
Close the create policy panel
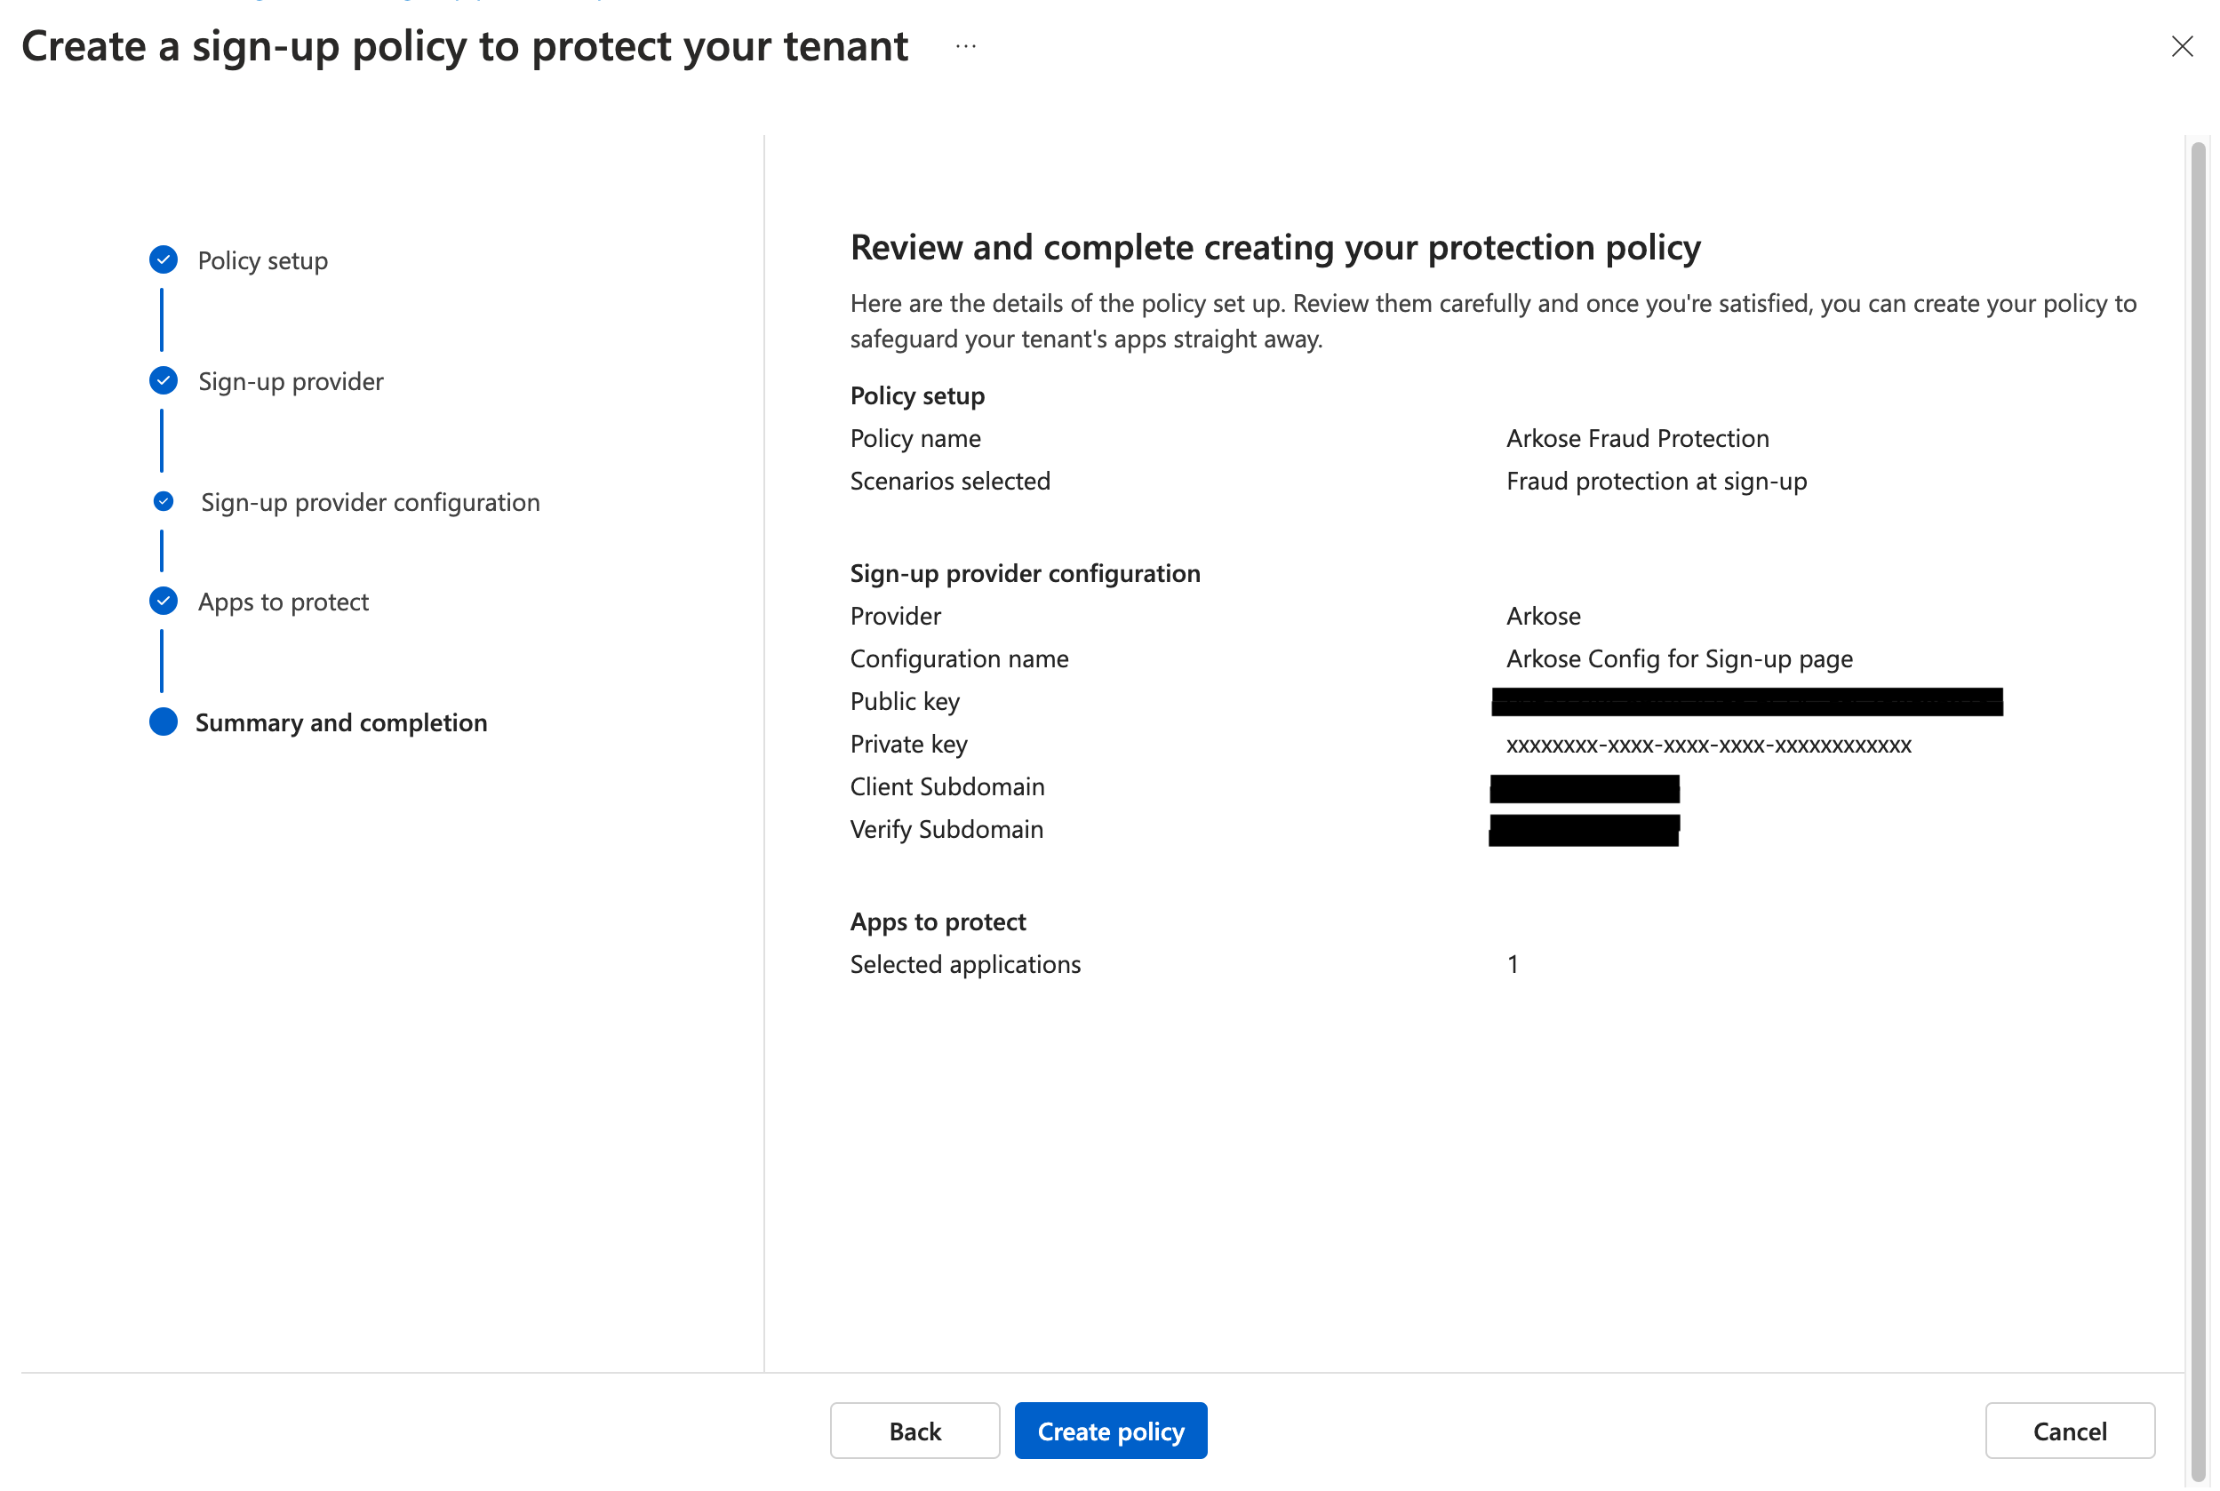tap(2181, 46)
